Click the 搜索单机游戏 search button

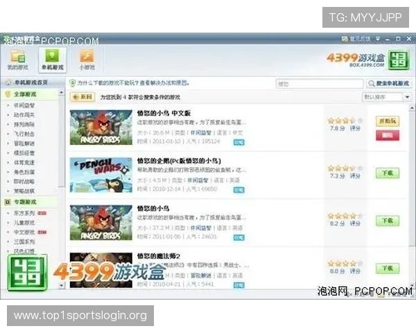point(389,84)
